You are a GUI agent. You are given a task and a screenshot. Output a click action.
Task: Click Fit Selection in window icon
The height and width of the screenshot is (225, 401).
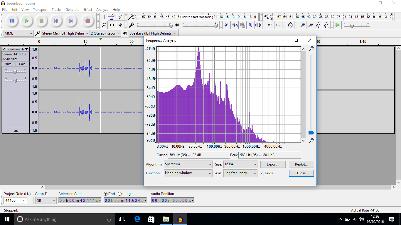coord(318,25)
